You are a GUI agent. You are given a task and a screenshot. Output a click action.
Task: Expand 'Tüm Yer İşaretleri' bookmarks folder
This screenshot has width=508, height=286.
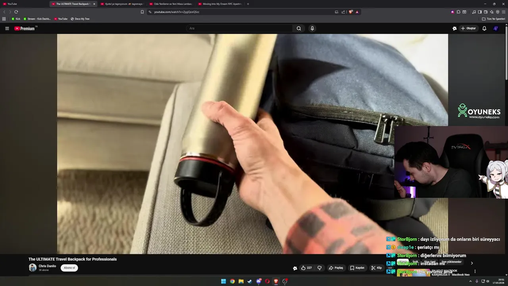pos(493,19)
